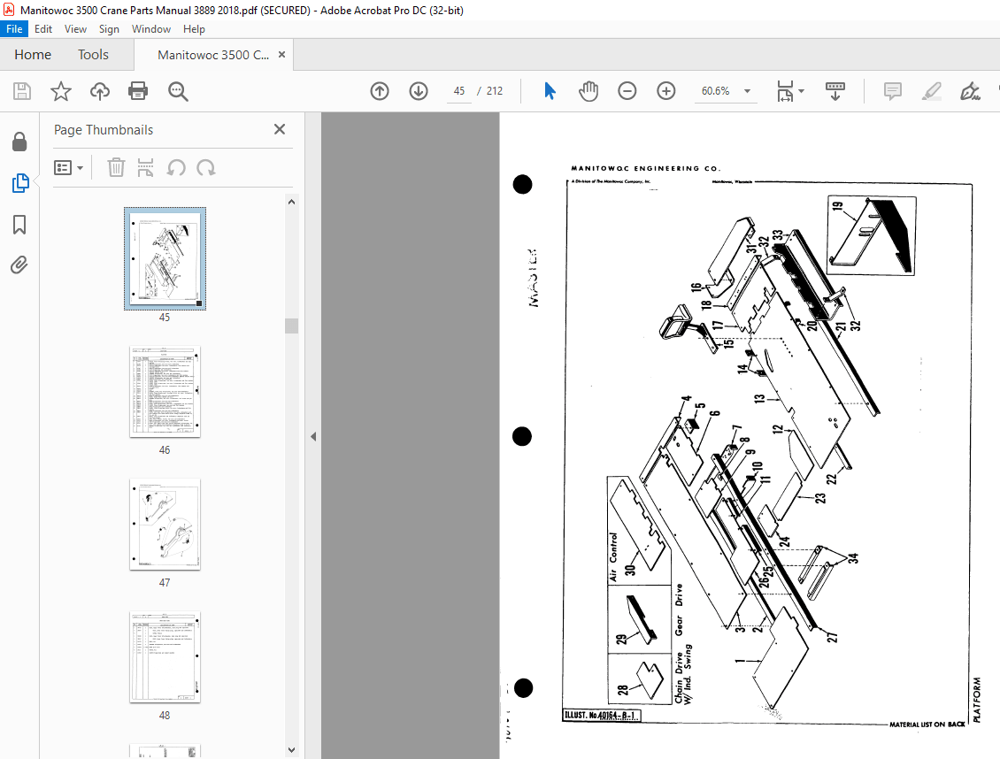Rotate the selected page counterclockwise
The image size is (1000, 759).
pyautogui.click(x=177, y=167)
